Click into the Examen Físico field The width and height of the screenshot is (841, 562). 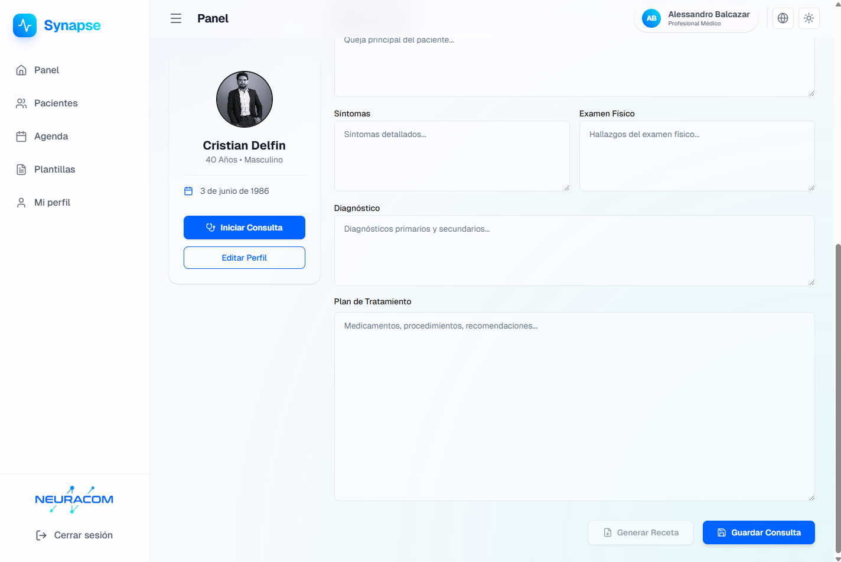tap(696, 156)
